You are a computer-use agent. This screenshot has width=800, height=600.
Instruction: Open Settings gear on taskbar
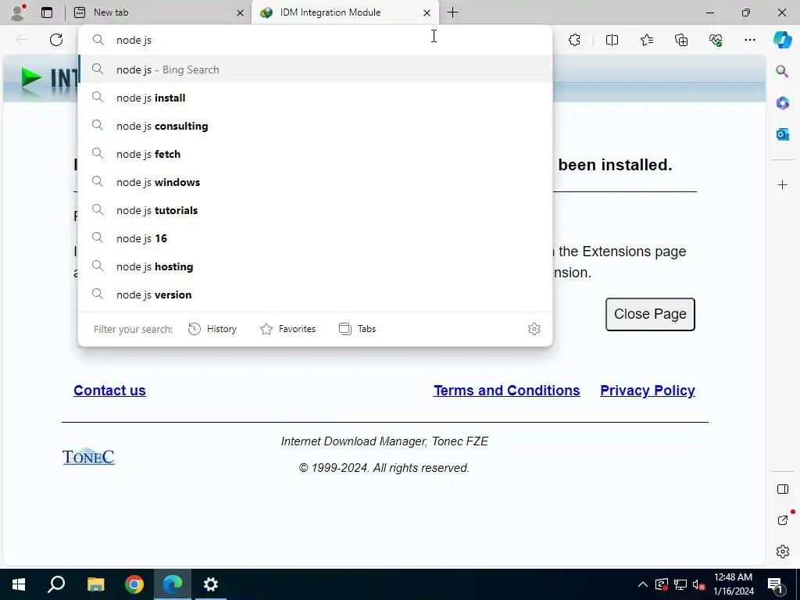(x=211, y=584)
